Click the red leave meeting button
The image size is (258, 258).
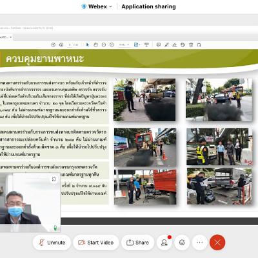217,243
